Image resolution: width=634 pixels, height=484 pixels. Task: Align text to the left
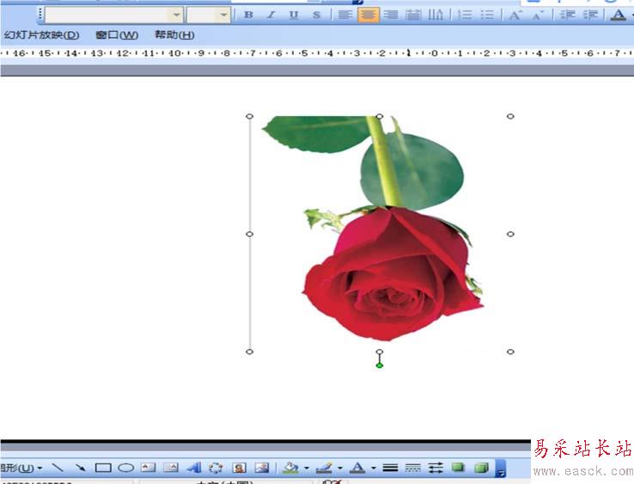[x=344, y=15]
